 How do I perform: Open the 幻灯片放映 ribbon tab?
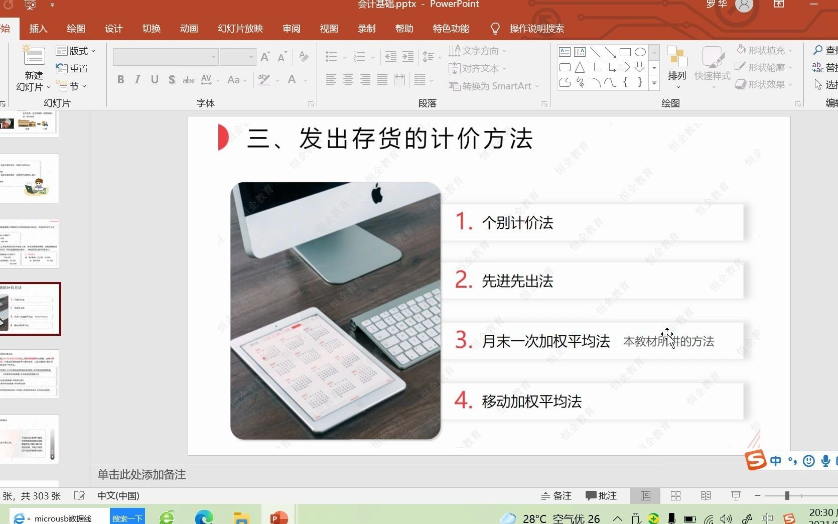pos(239,29)
